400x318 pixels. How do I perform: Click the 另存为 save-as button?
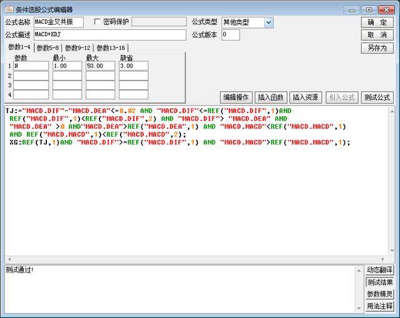tap(377, 47)
